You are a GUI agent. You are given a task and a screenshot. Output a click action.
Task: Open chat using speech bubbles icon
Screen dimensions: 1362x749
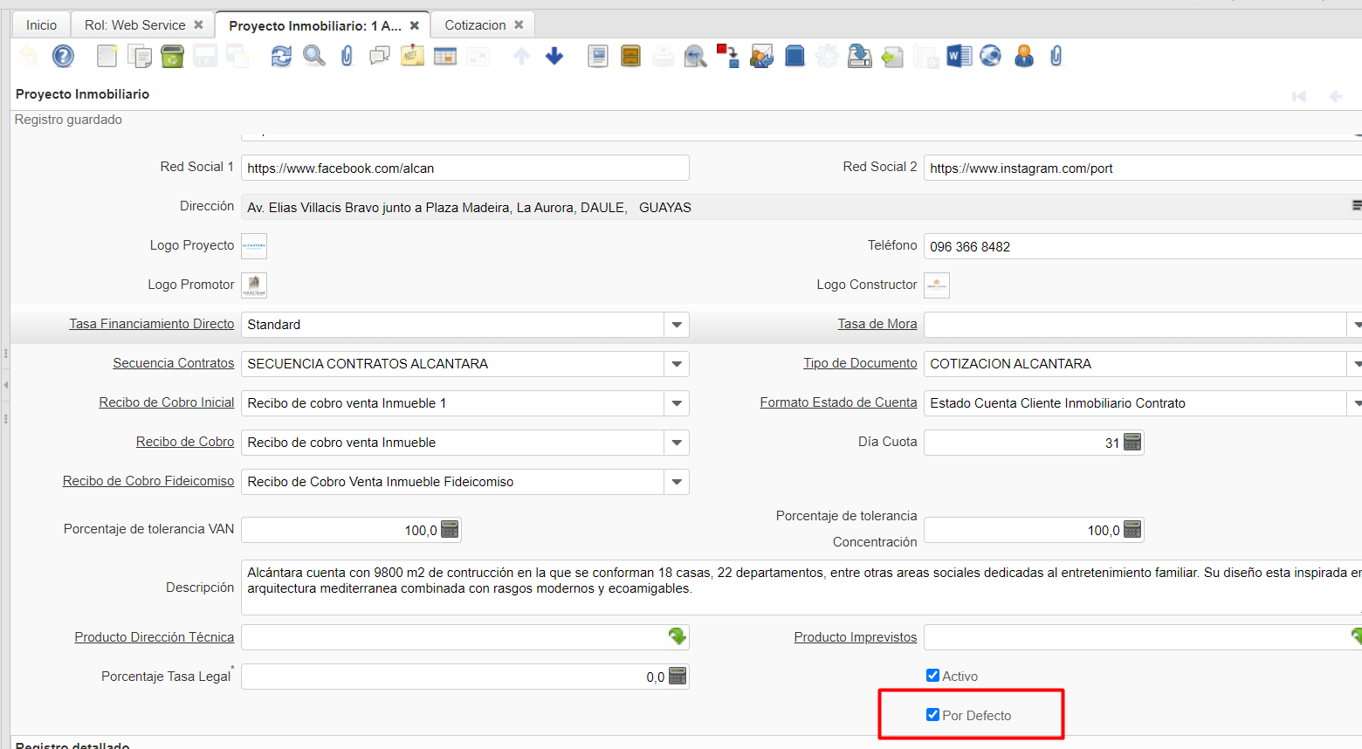point(379,57)
